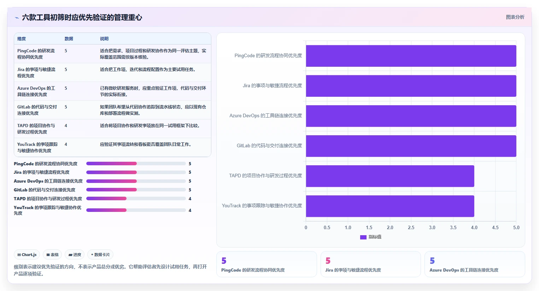Click the description starting 应验证其事项流转
This screenshot has height=291, width=539.
[146, 144]
